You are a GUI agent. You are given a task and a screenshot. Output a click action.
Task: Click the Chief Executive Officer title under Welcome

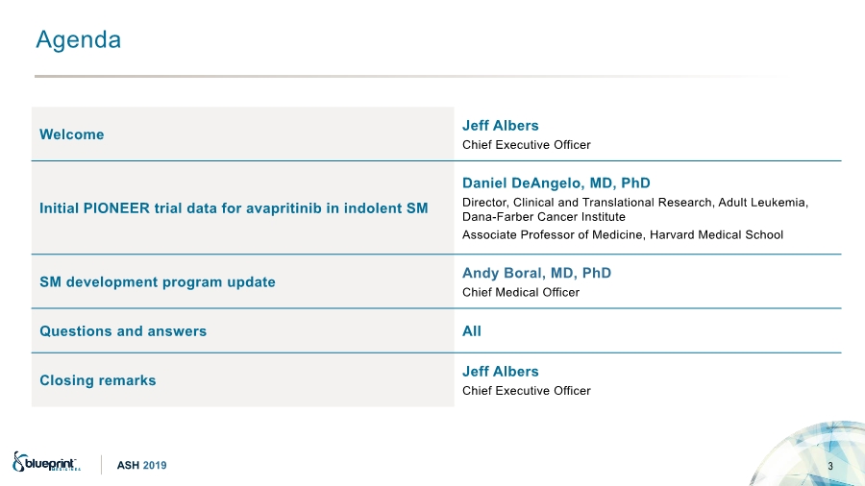click(526, 145)
